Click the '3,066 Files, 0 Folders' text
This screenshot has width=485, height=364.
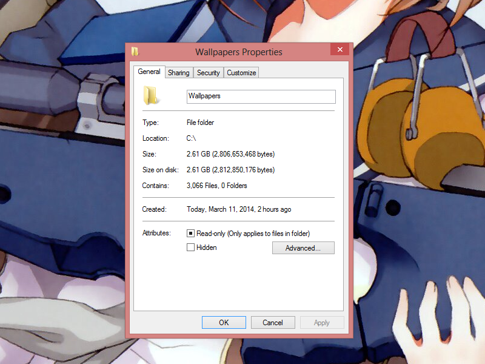(x=217, y=186)
